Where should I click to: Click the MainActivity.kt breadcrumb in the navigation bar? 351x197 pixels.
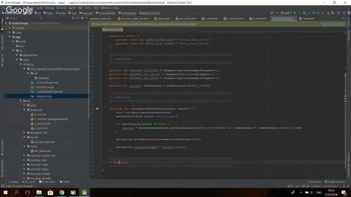pyautogui.click(x=149, y=13)
